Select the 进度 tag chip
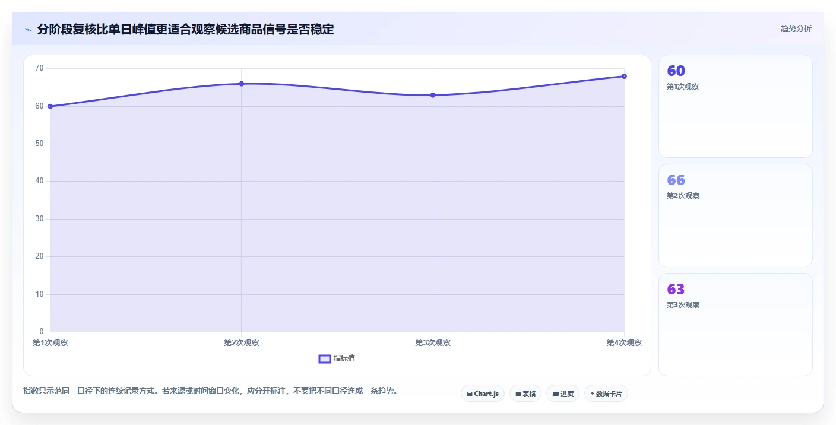The height and width of the screenshot is (425, 836). pos(562,394)
